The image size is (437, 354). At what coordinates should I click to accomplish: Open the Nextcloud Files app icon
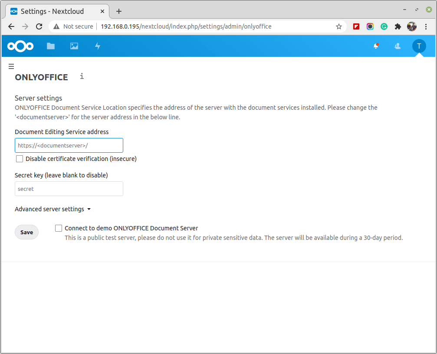click(x=51, y=46)
